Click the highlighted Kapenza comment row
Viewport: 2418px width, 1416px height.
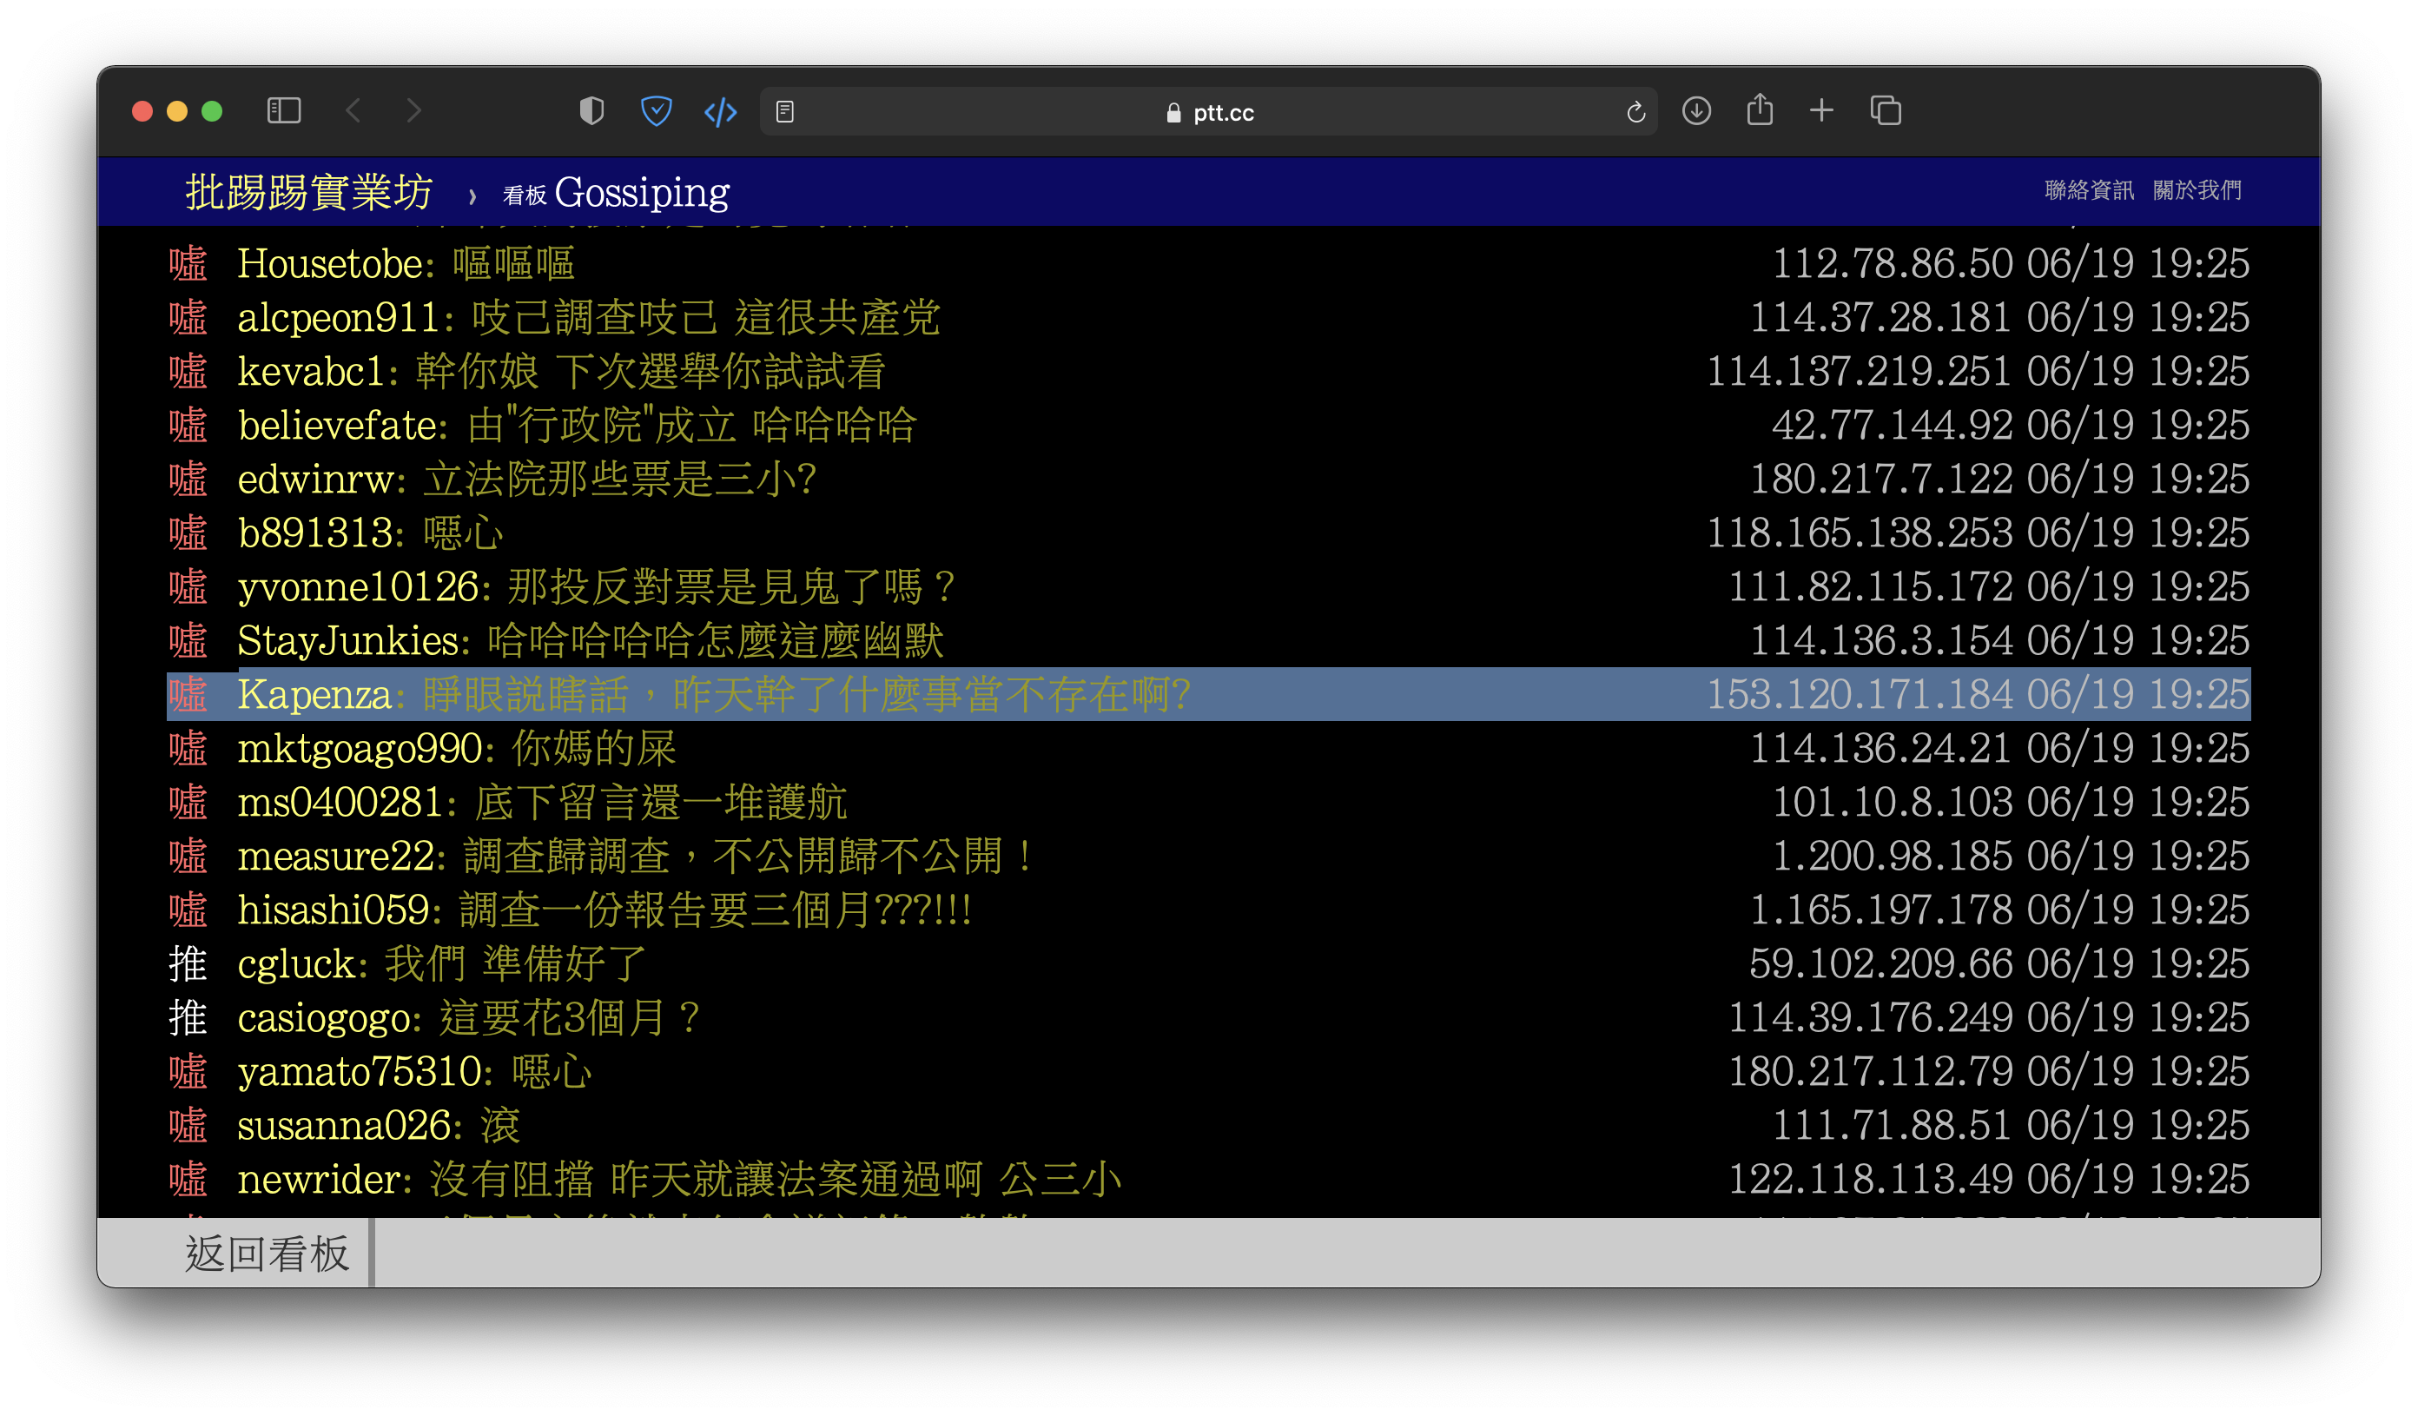[1207, 694]
